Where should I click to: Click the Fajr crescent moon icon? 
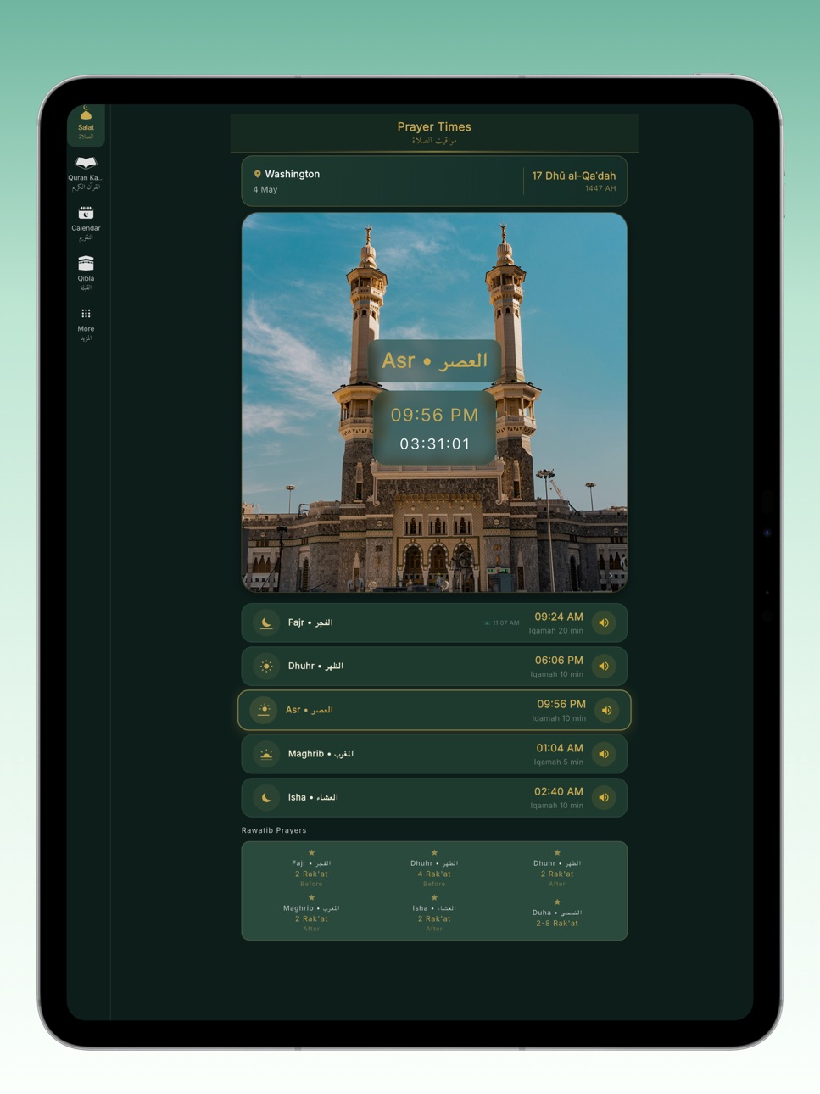[266, 622]
